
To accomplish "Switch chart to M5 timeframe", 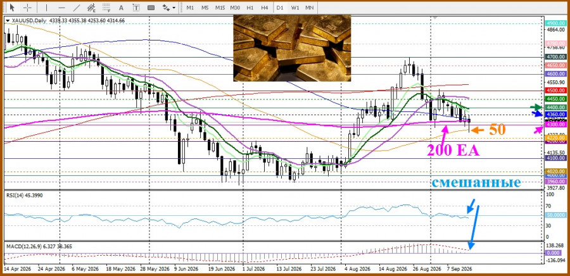I will click(205, 7).
